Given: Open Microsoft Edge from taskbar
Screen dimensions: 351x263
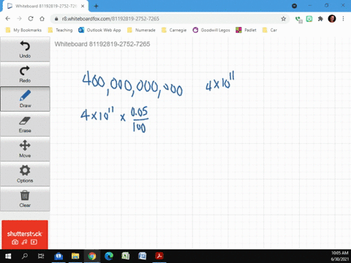Looking at the screenshot, I should coord(109,256).
